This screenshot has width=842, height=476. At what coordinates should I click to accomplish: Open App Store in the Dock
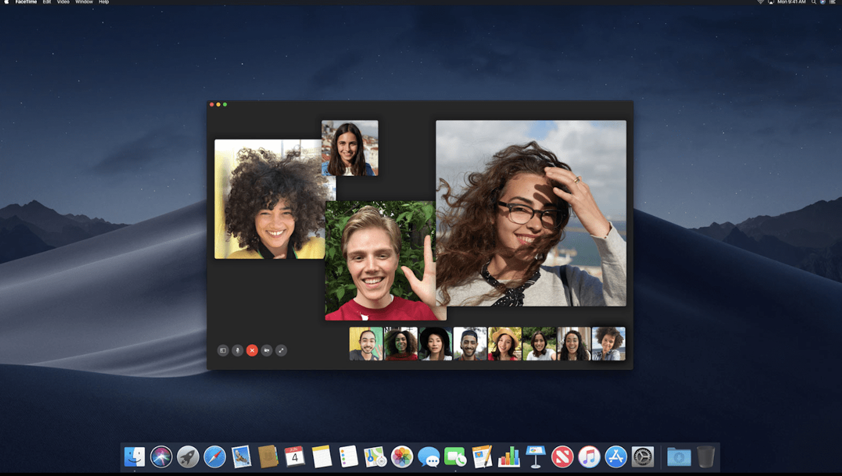pos(616,457)
